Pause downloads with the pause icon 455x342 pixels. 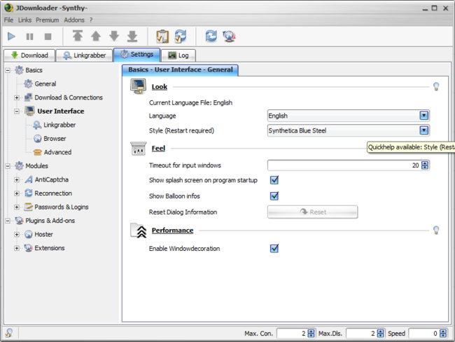click(x=29, y=36)
